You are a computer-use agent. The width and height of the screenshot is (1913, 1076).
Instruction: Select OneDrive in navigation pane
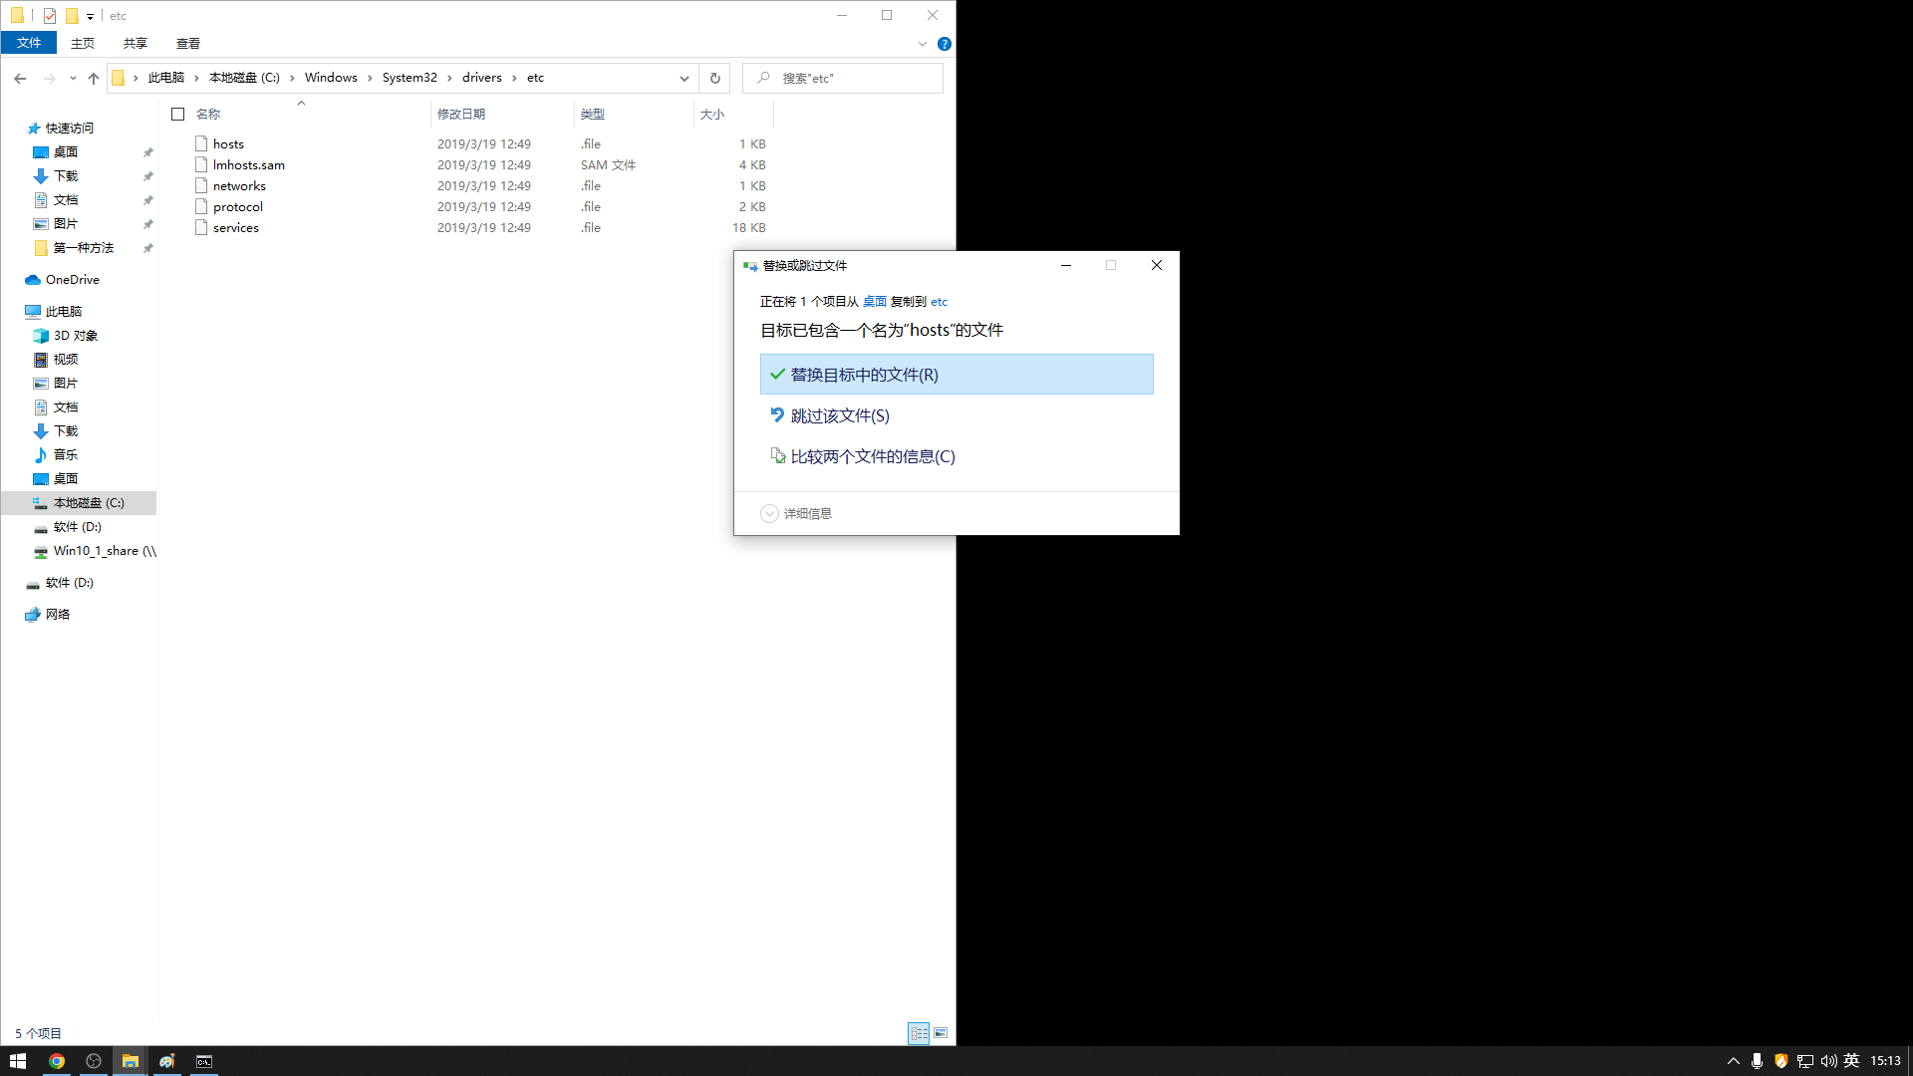click(73, 280)
